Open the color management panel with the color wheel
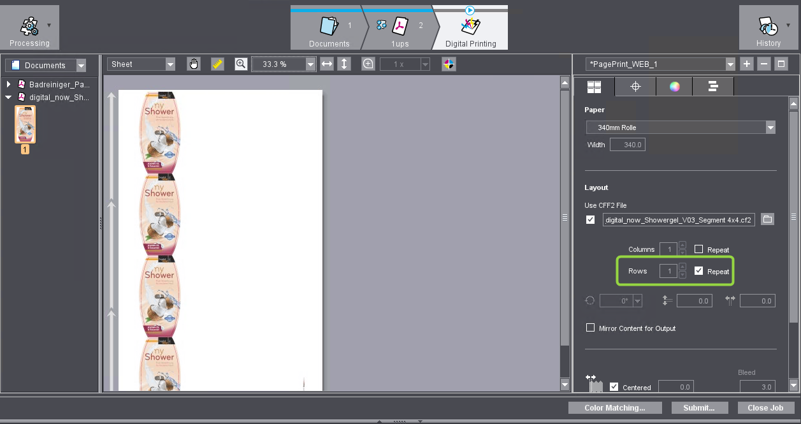801x424 pixels. (674, 86)
